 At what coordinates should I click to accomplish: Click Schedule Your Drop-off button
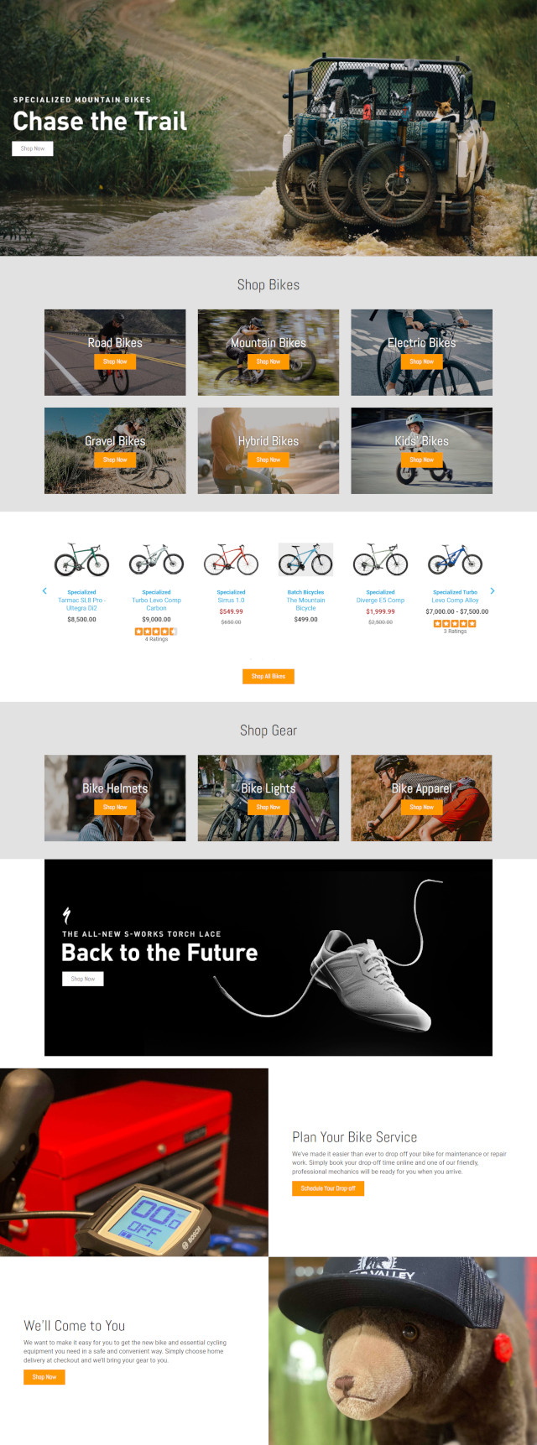pyautogui.click(x=328, y=1188)
